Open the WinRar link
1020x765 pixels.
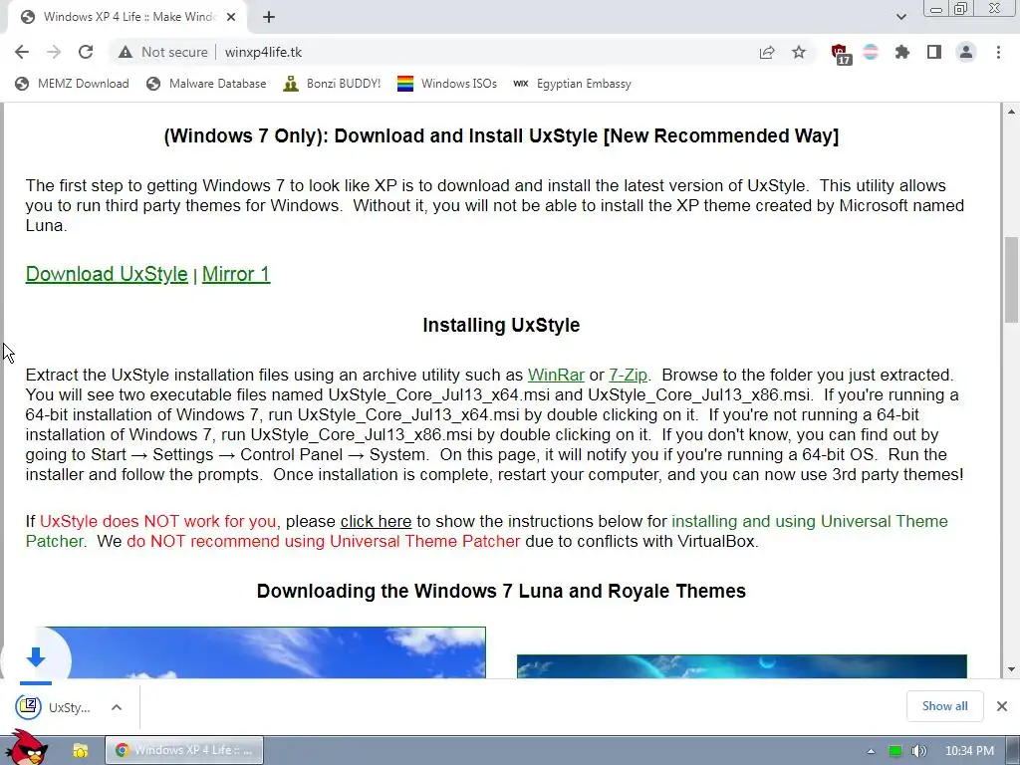(556, 376)
